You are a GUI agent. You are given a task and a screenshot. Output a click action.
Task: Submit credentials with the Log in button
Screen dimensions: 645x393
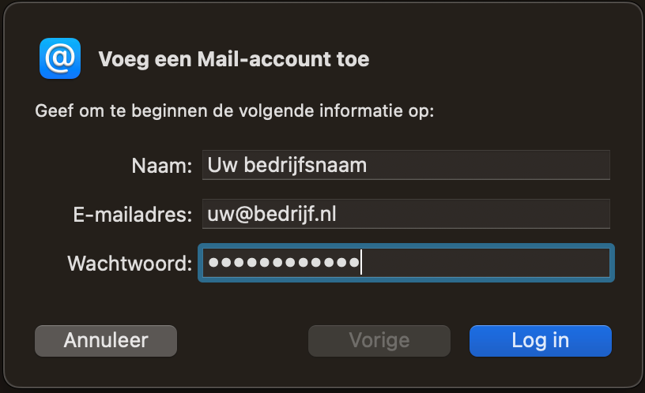click(x=540, y=340)
